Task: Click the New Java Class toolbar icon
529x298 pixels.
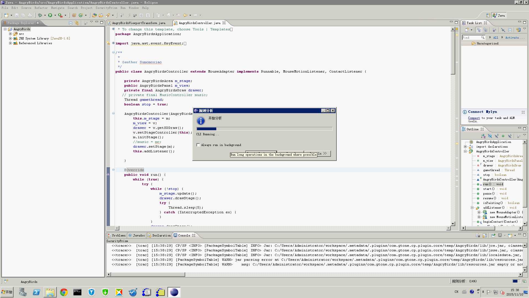Action: 81,15
